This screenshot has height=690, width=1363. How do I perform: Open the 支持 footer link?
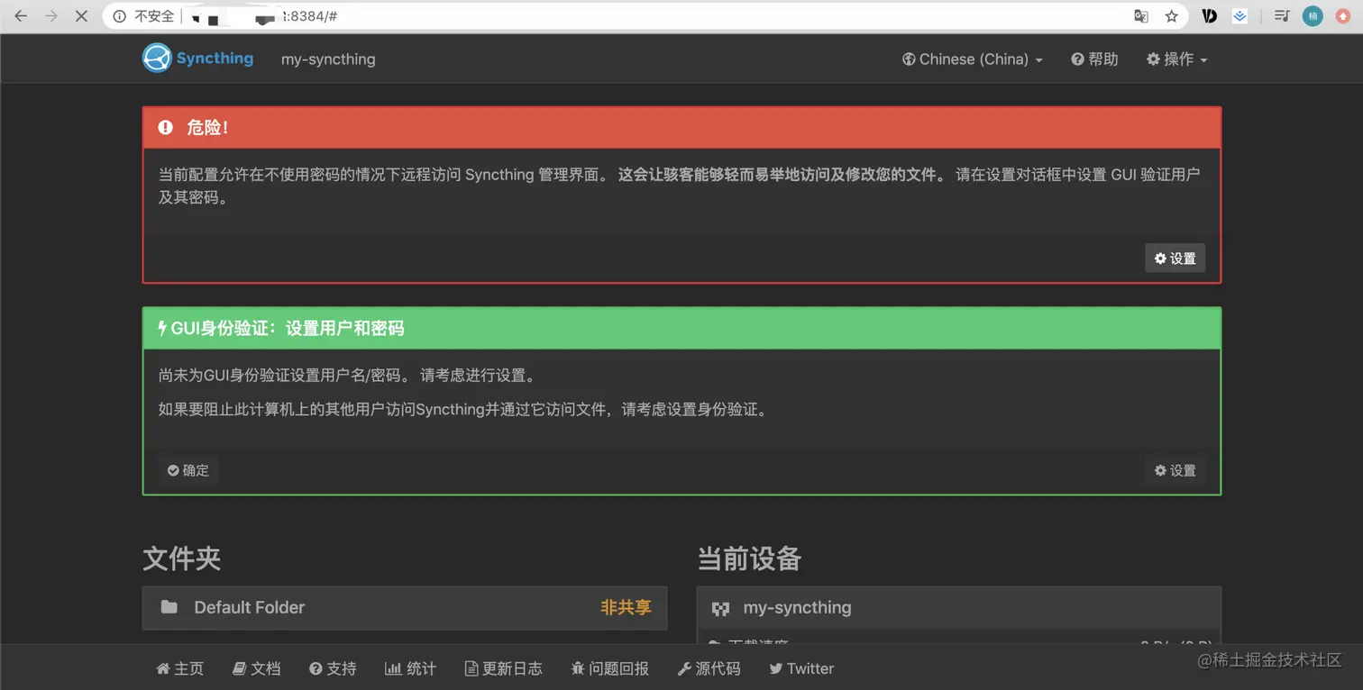coord(333,668)
